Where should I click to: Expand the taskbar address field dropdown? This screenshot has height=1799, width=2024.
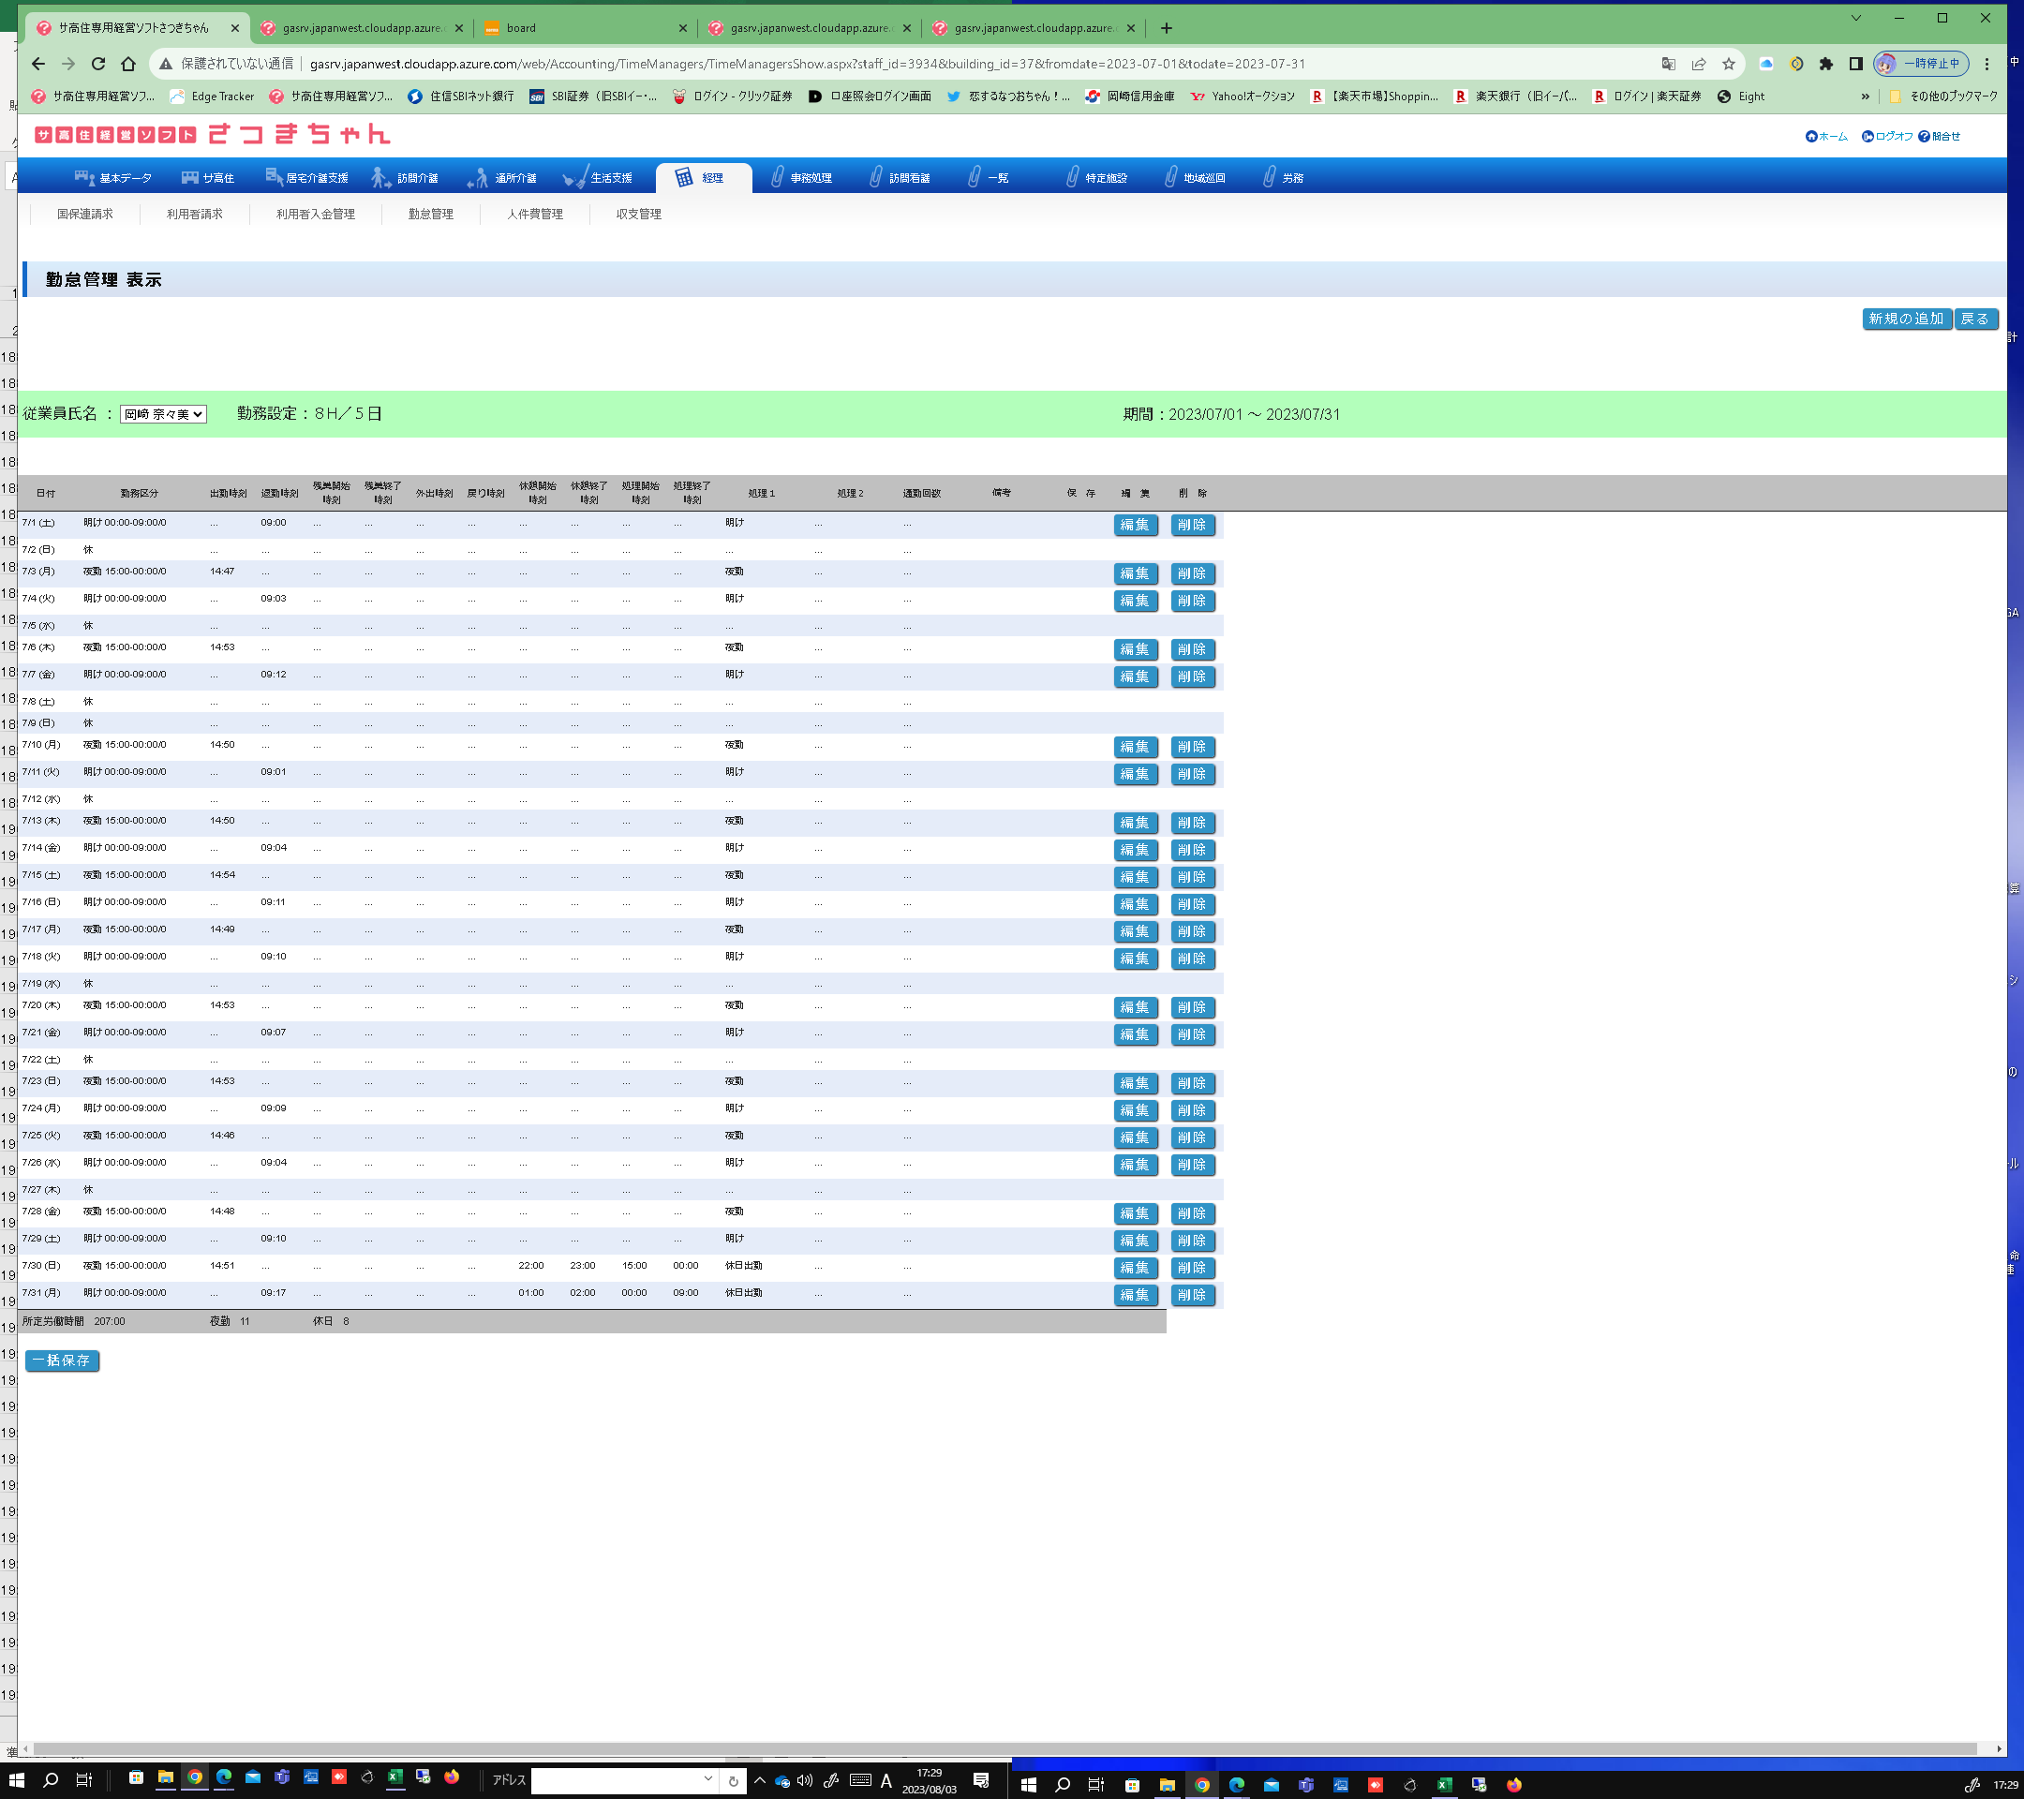point(708,1779)
